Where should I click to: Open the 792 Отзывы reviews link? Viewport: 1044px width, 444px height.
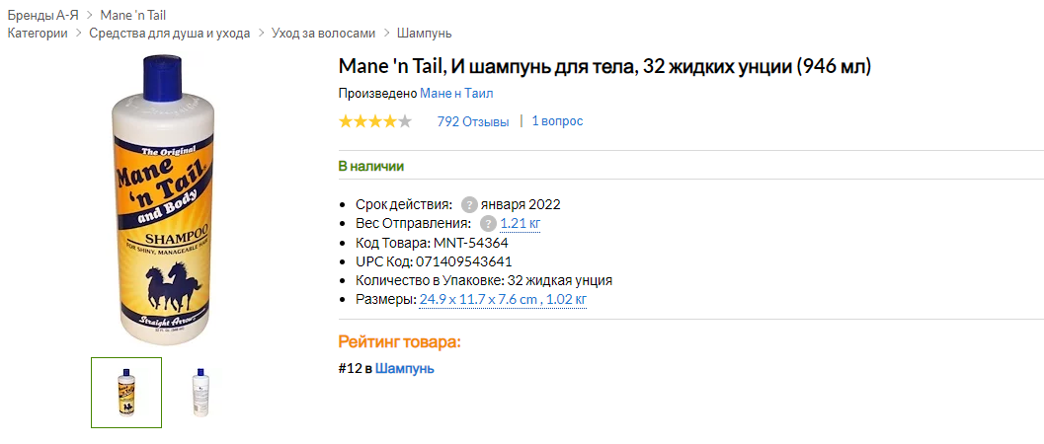473,121
